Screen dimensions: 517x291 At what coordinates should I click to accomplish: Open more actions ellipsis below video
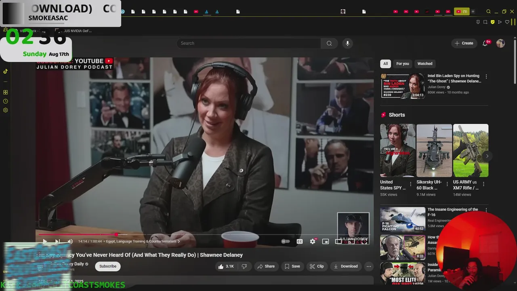(369, 266)
